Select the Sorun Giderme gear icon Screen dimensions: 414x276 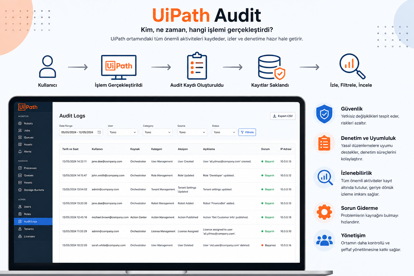324,212
